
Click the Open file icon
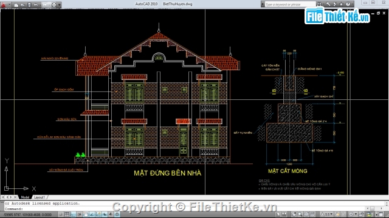(22, 5)
